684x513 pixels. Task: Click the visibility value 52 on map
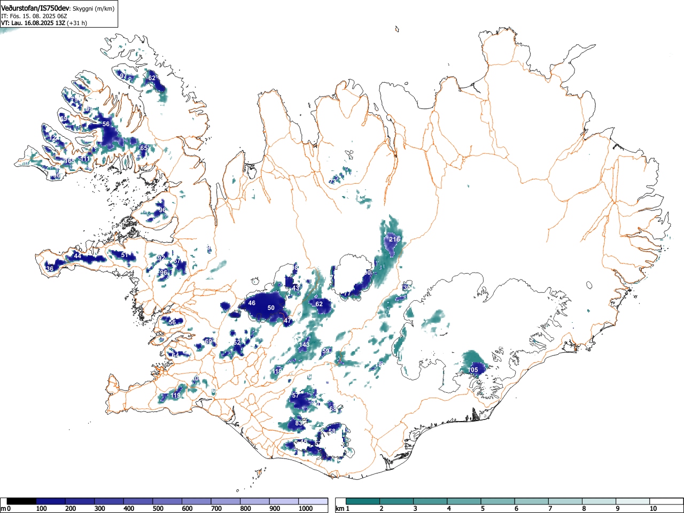click(237, 342)
